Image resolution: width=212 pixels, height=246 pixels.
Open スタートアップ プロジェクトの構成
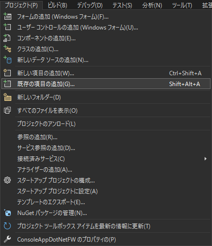(106, 181)
